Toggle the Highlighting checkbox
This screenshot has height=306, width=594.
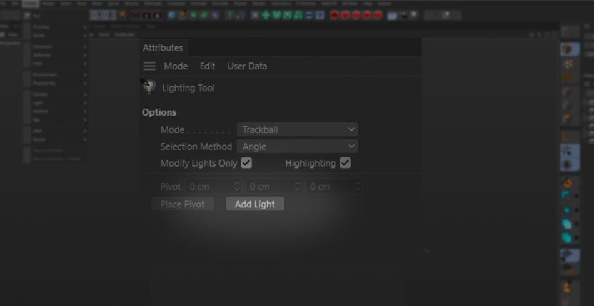pyautogui.click(x=345, y=163)
